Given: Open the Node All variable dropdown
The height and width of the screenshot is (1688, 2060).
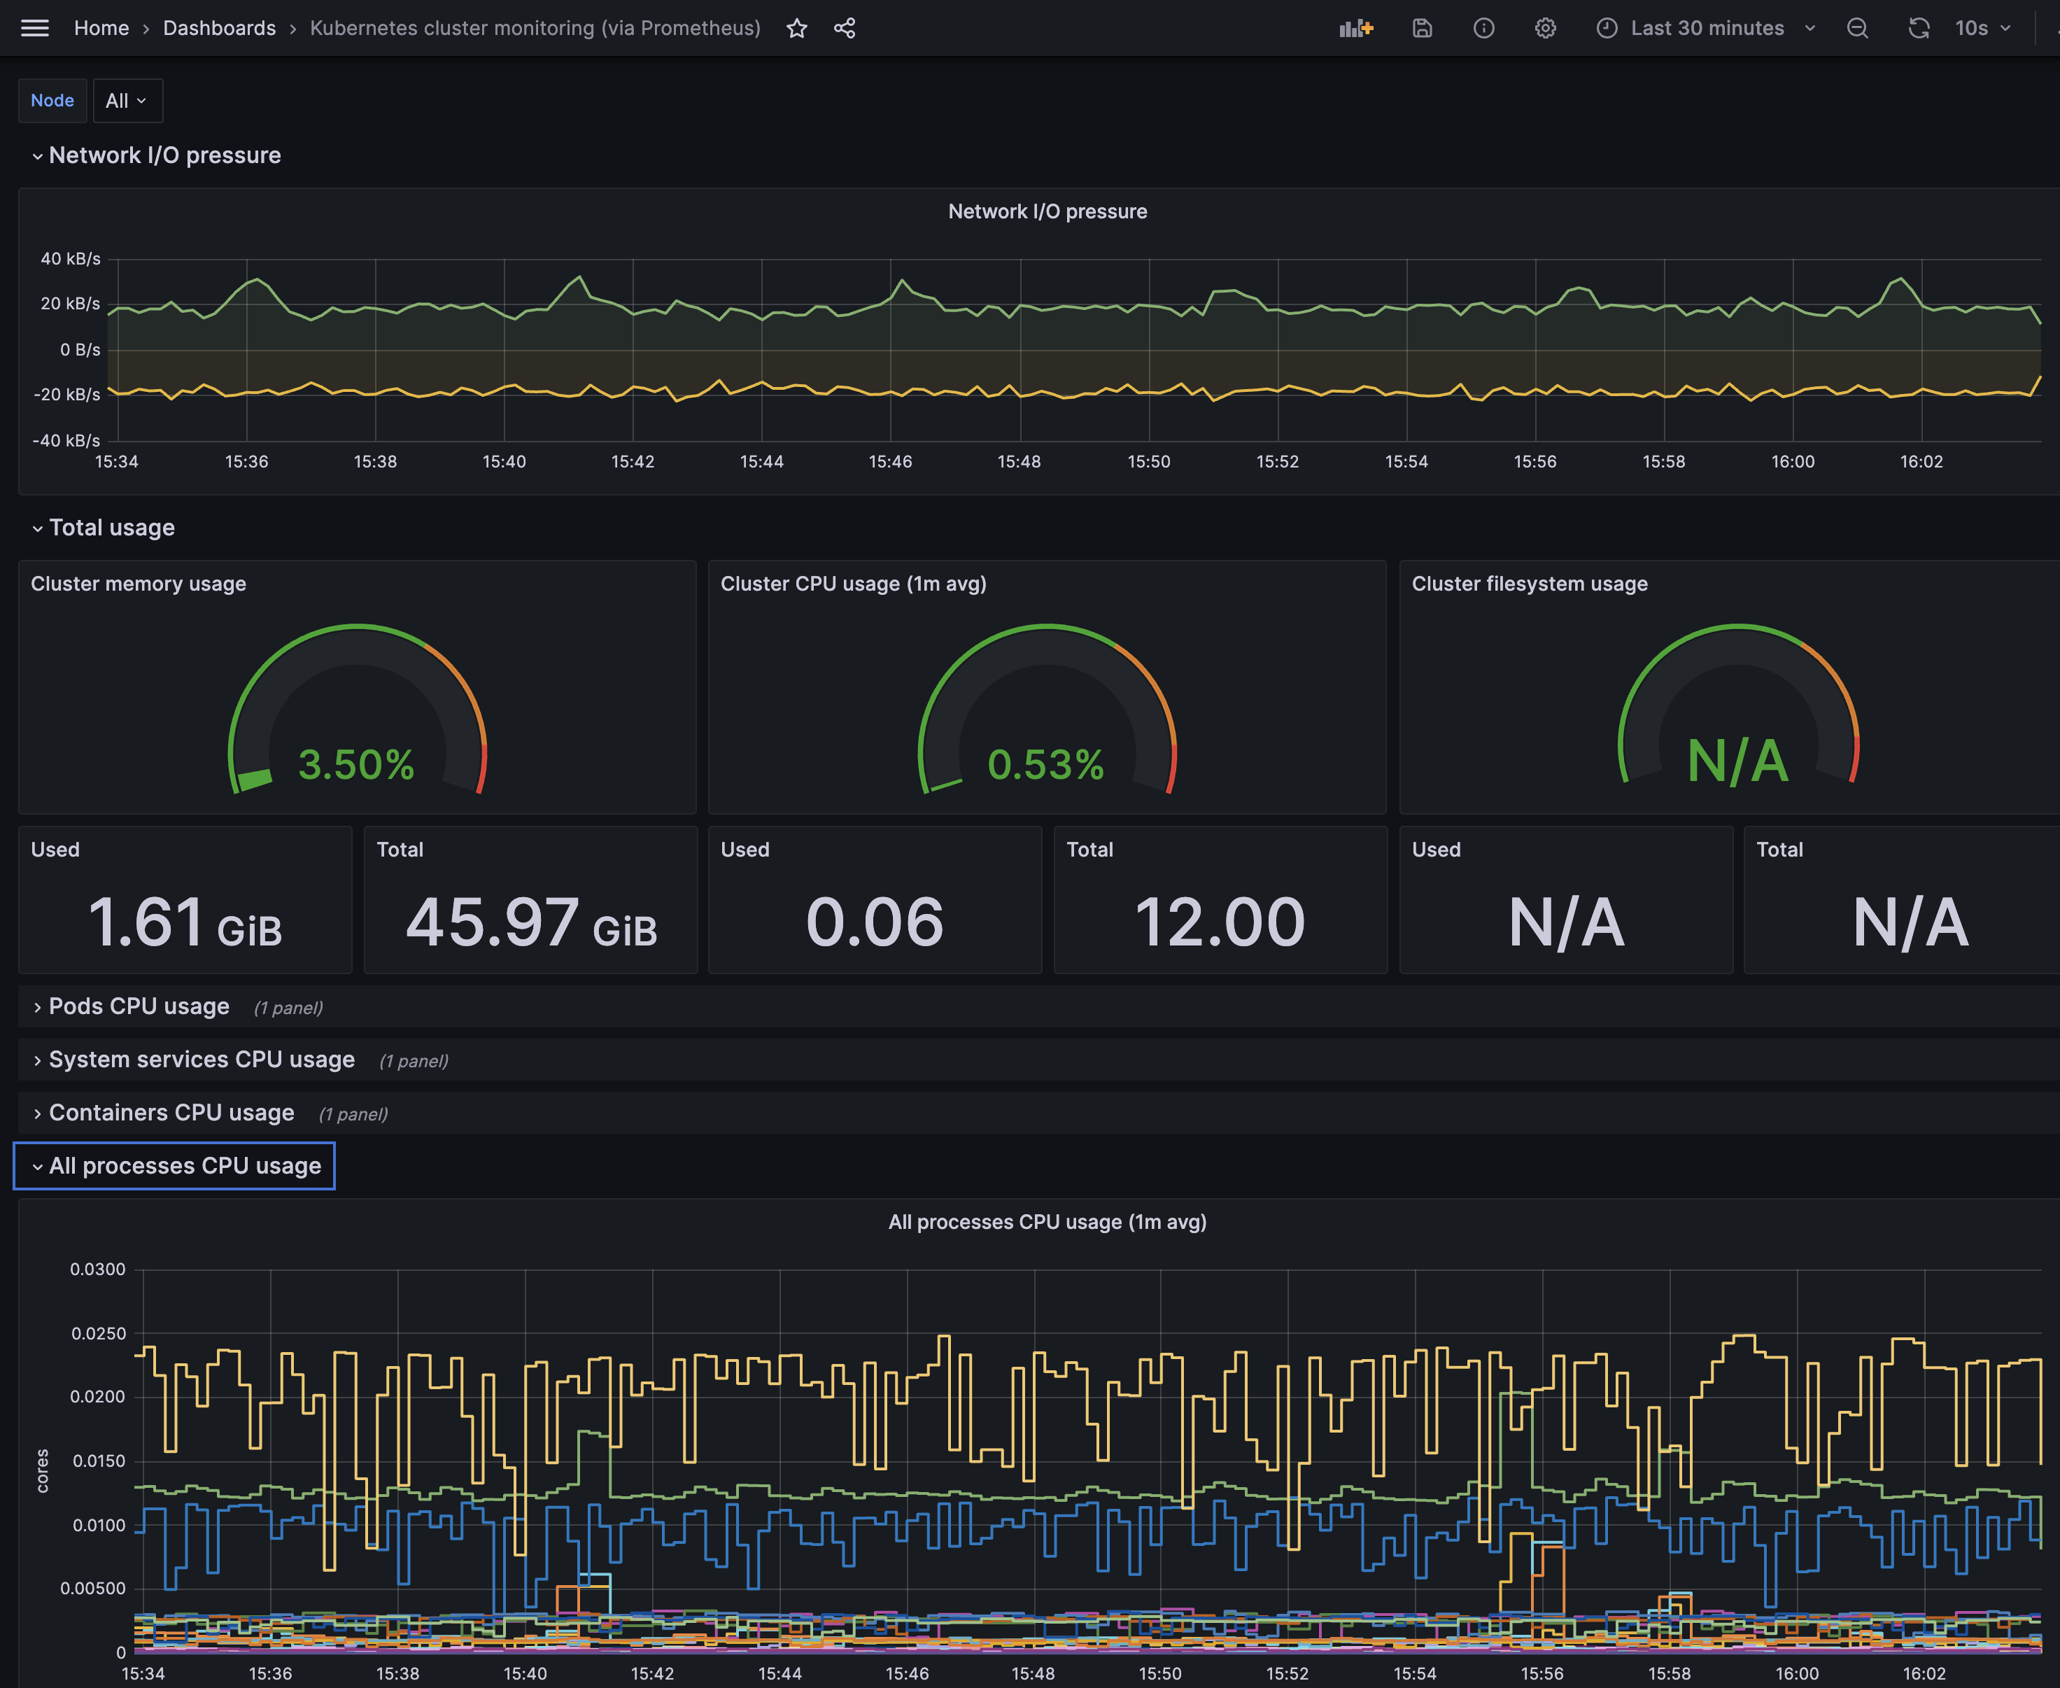Looking at the screenshot, I should tap(127, 101).
